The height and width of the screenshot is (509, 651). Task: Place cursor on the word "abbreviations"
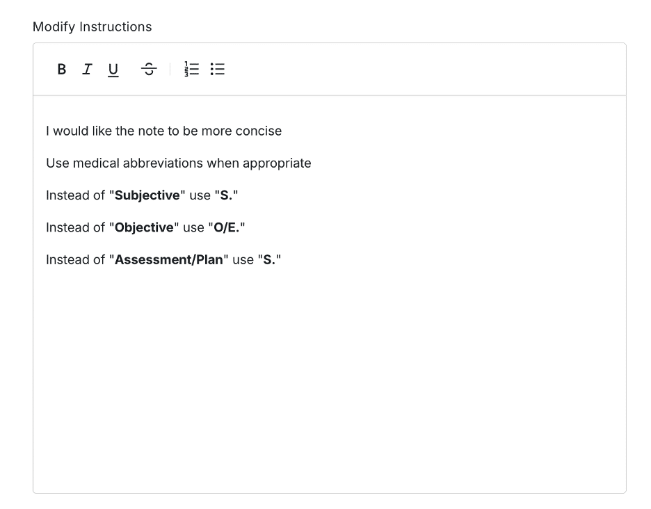159,163
